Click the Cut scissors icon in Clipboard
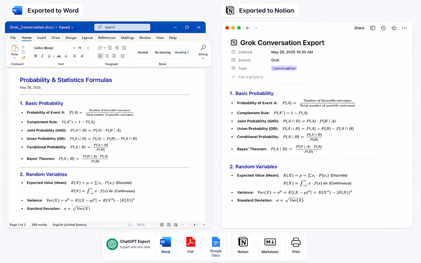The image size is (421, 263). [x=23, y=47]
